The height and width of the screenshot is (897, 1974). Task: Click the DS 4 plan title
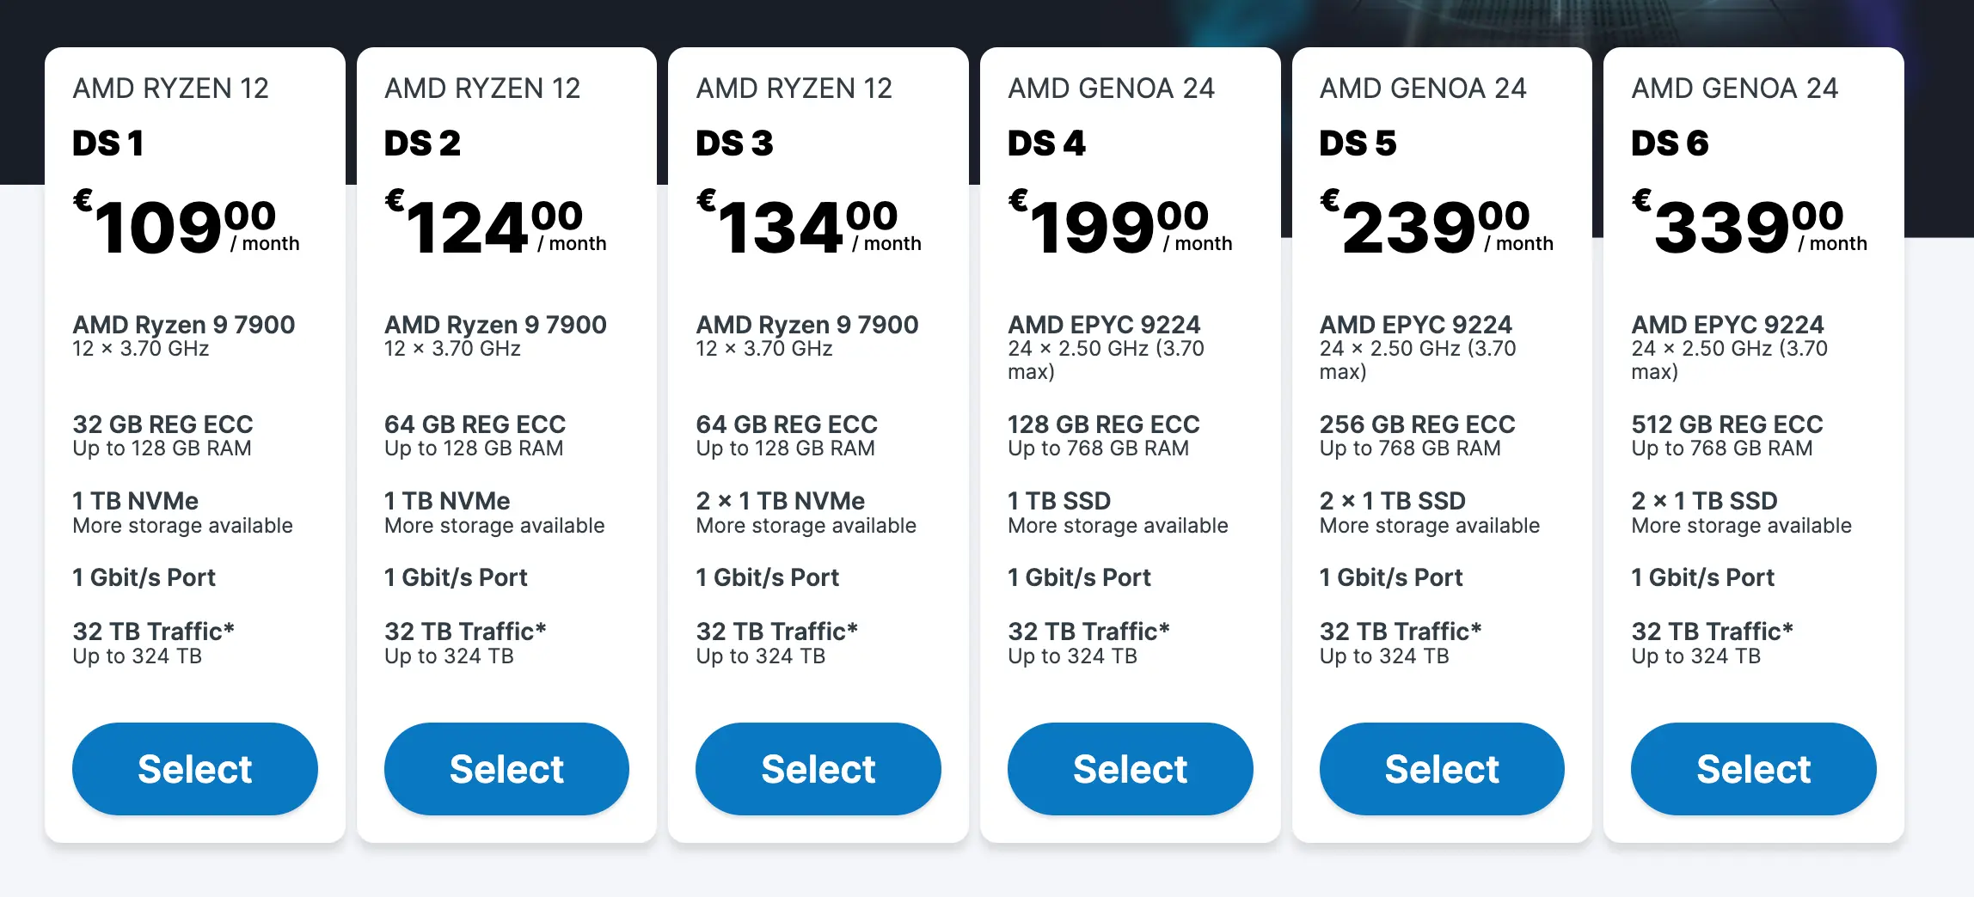click(x=1046, y=143)
